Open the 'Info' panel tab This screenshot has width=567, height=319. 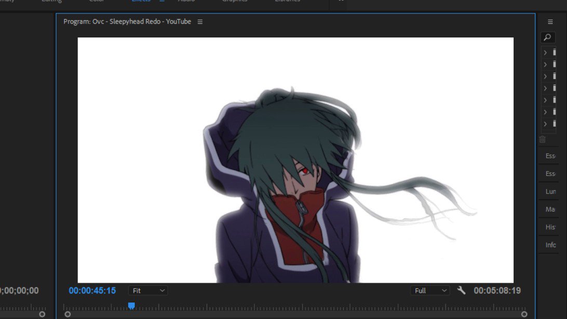tap(550, 245)
